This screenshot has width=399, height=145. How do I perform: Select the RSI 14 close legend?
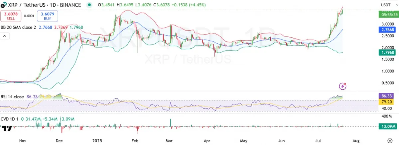(12, 97)
